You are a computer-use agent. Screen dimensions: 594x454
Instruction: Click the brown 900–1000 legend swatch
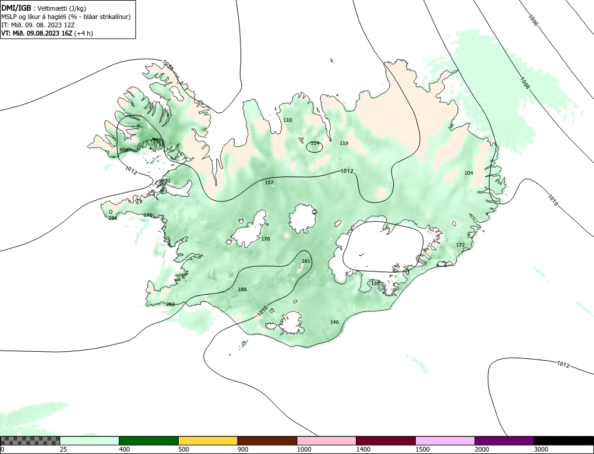(267, 440)
